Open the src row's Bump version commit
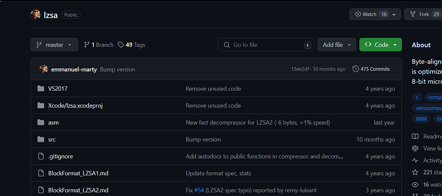The height and width of the screenshot is (196, 442). click(x=203, y=139)
